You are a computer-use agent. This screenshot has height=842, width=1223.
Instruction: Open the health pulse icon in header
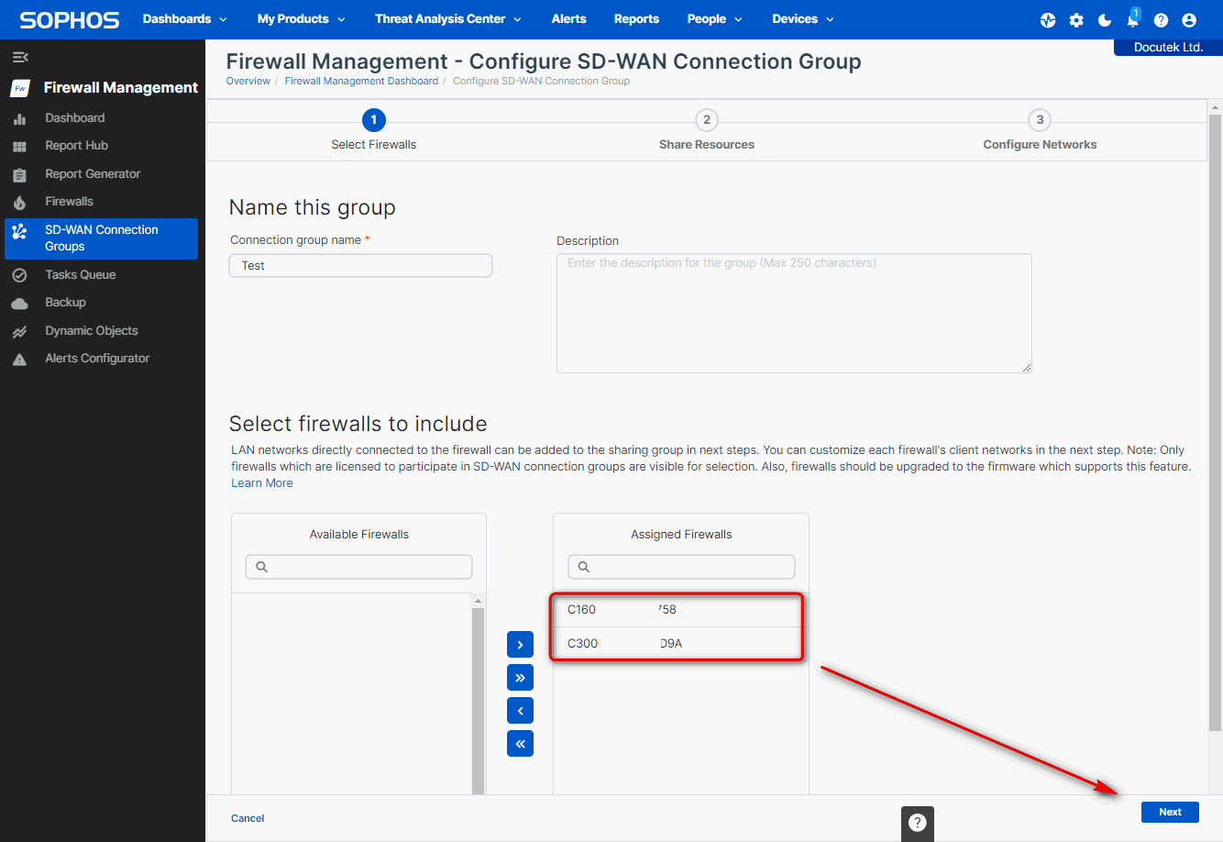click(1048, 19)
